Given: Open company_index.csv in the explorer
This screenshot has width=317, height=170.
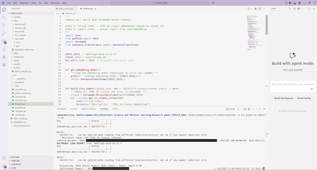Looking at the screenshot, I should pos(24,50).
